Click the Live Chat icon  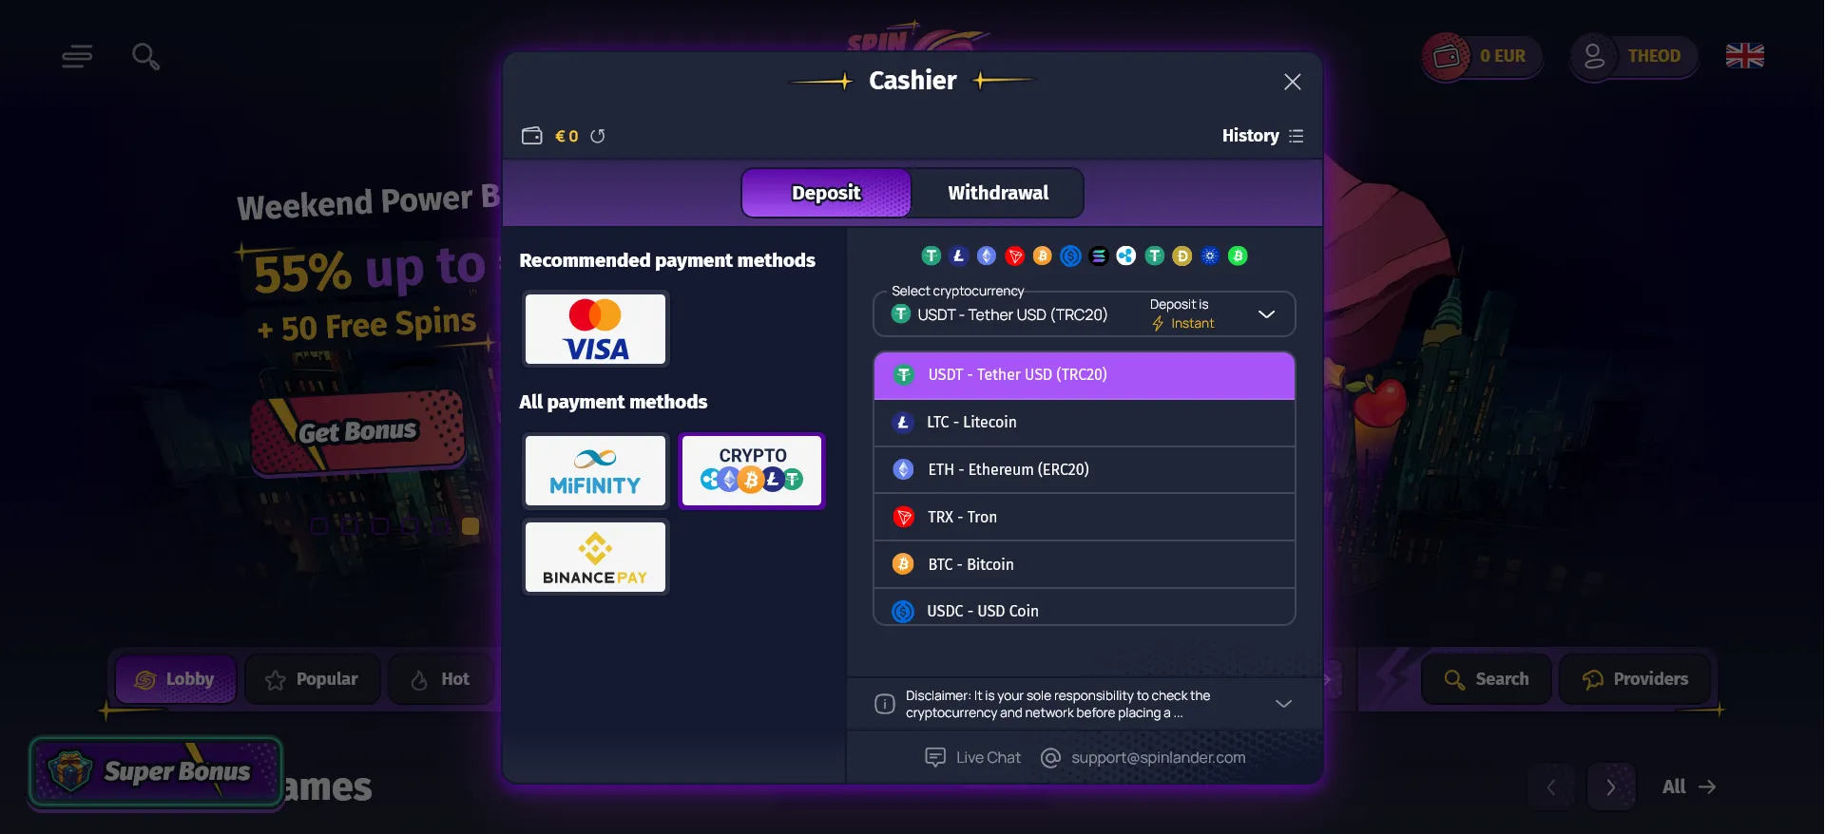(x=935, y=757)
